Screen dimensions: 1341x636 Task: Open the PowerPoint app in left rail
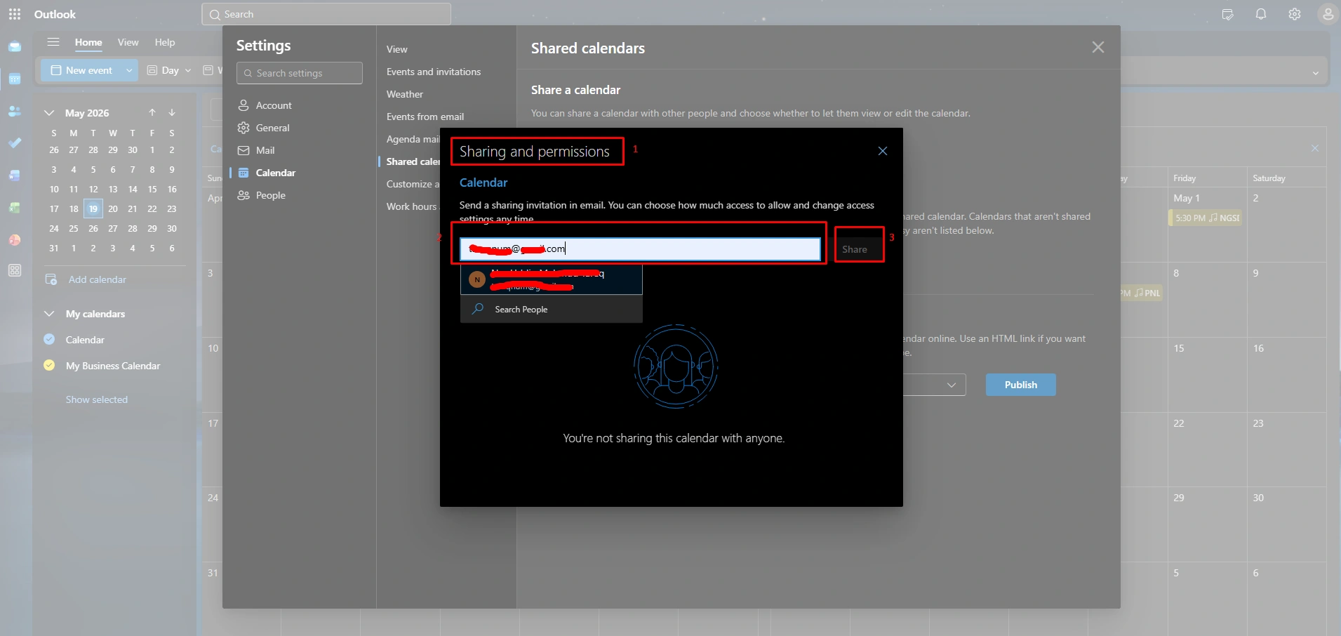click(x=15, y=240)
